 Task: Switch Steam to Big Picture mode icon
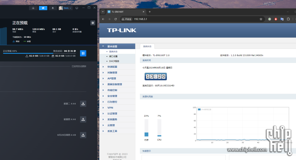(77, 8)
